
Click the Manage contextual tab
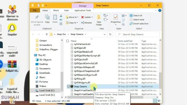[83, 6]
